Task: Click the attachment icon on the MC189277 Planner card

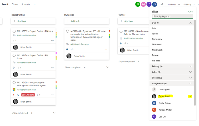Action: click(125, 44)
